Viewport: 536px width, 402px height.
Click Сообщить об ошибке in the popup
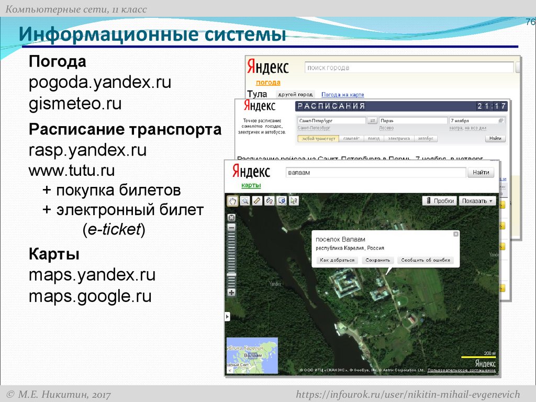point(426,260)
